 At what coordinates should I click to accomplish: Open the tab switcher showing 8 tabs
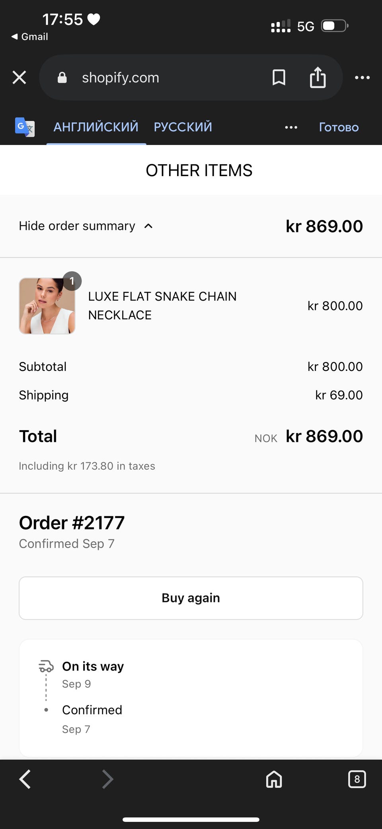pyautogui.click(x=357, y=779)
